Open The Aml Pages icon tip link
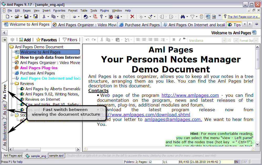The height and width of the screenshot is (165, 262). (244, 17)
